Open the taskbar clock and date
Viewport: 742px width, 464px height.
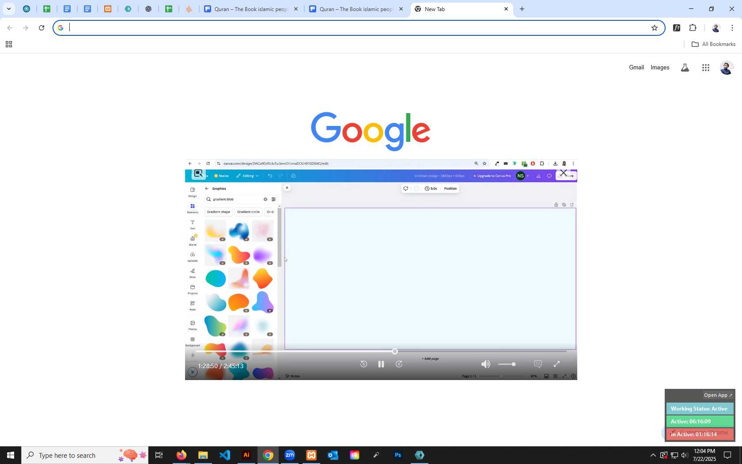704,455
